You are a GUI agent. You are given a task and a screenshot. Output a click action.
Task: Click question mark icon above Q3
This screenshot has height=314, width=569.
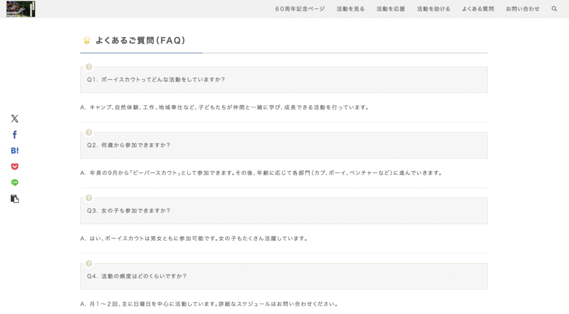coord(88,198)
